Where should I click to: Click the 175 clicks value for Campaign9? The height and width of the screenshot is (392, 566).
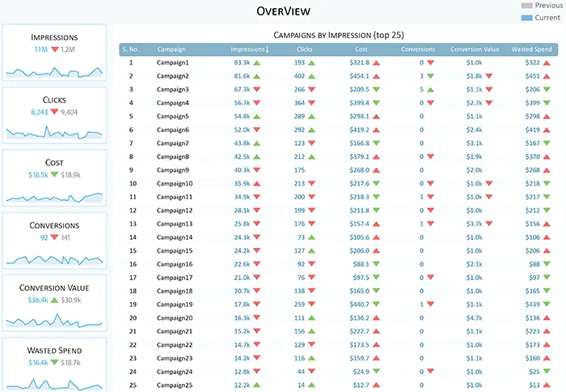tap(300, 170)
